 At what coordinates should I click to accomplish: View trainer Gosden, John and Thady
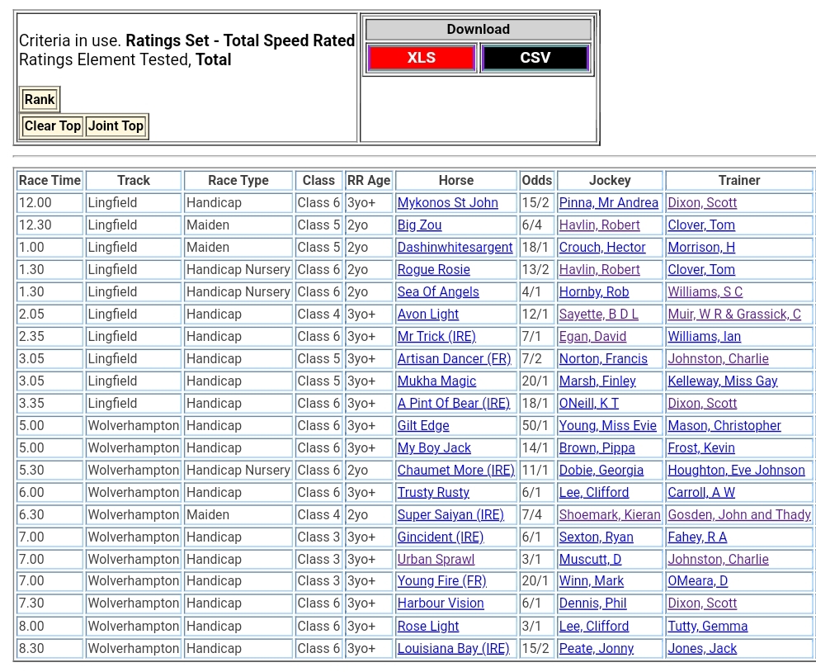[x=739, y=515]
